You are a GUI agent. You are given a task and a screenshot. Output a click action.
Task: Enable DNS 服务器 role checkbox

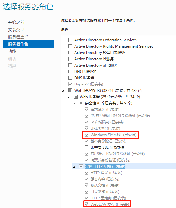click(70, 78)
